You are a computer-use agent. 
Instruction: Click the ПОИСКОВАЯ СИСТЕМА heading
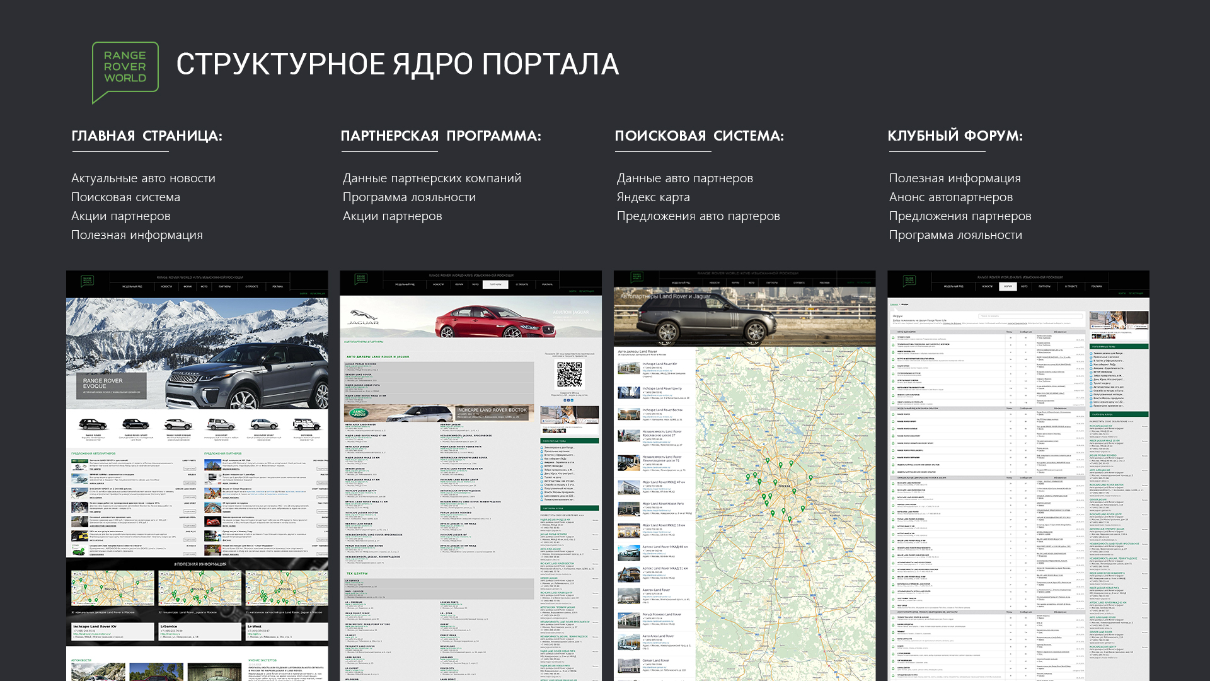pyautogui.click(x=700, y=136)
